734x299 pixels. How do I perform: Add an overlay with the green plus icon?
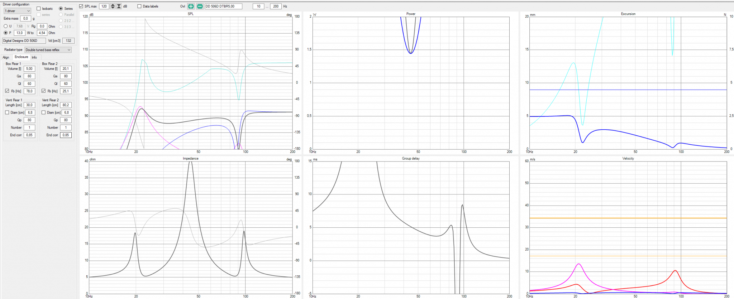coord(191,6)
